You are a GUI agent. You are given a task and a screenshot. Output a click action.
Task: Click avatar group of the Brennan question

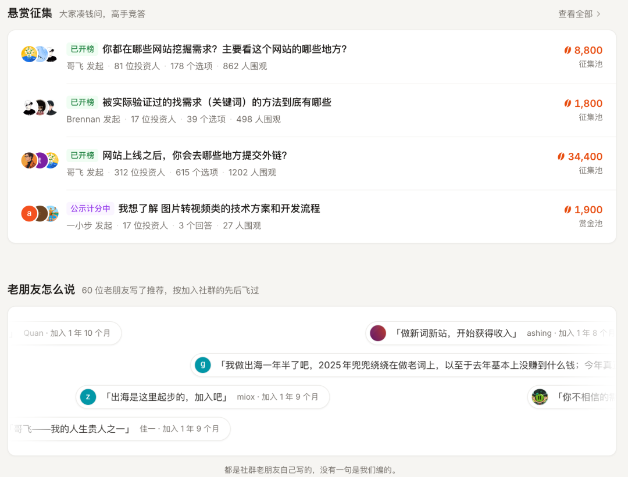pyautogui.click(x=40, y=107)
